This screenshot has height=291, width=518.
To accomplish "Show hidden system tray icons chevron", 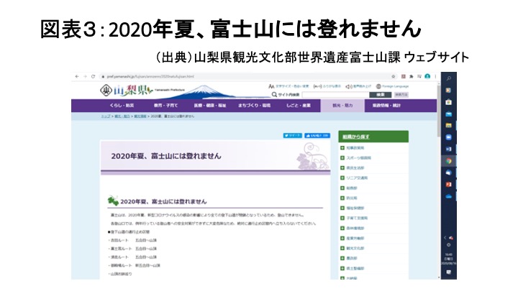I will tap(445, 238).
